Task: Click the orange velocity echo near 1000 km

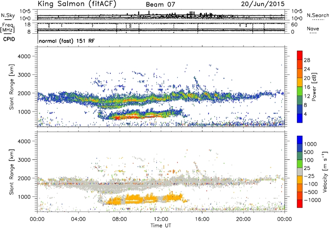Action: click(x=134, y=199)
